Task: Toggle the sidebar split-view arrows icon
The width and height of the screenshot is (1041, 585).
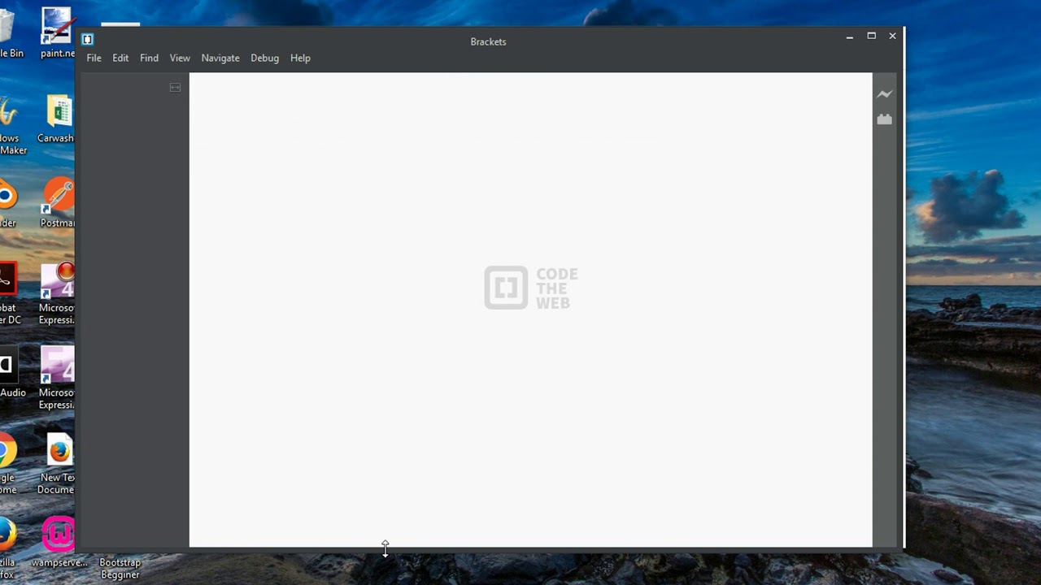Action: [175, 88]
